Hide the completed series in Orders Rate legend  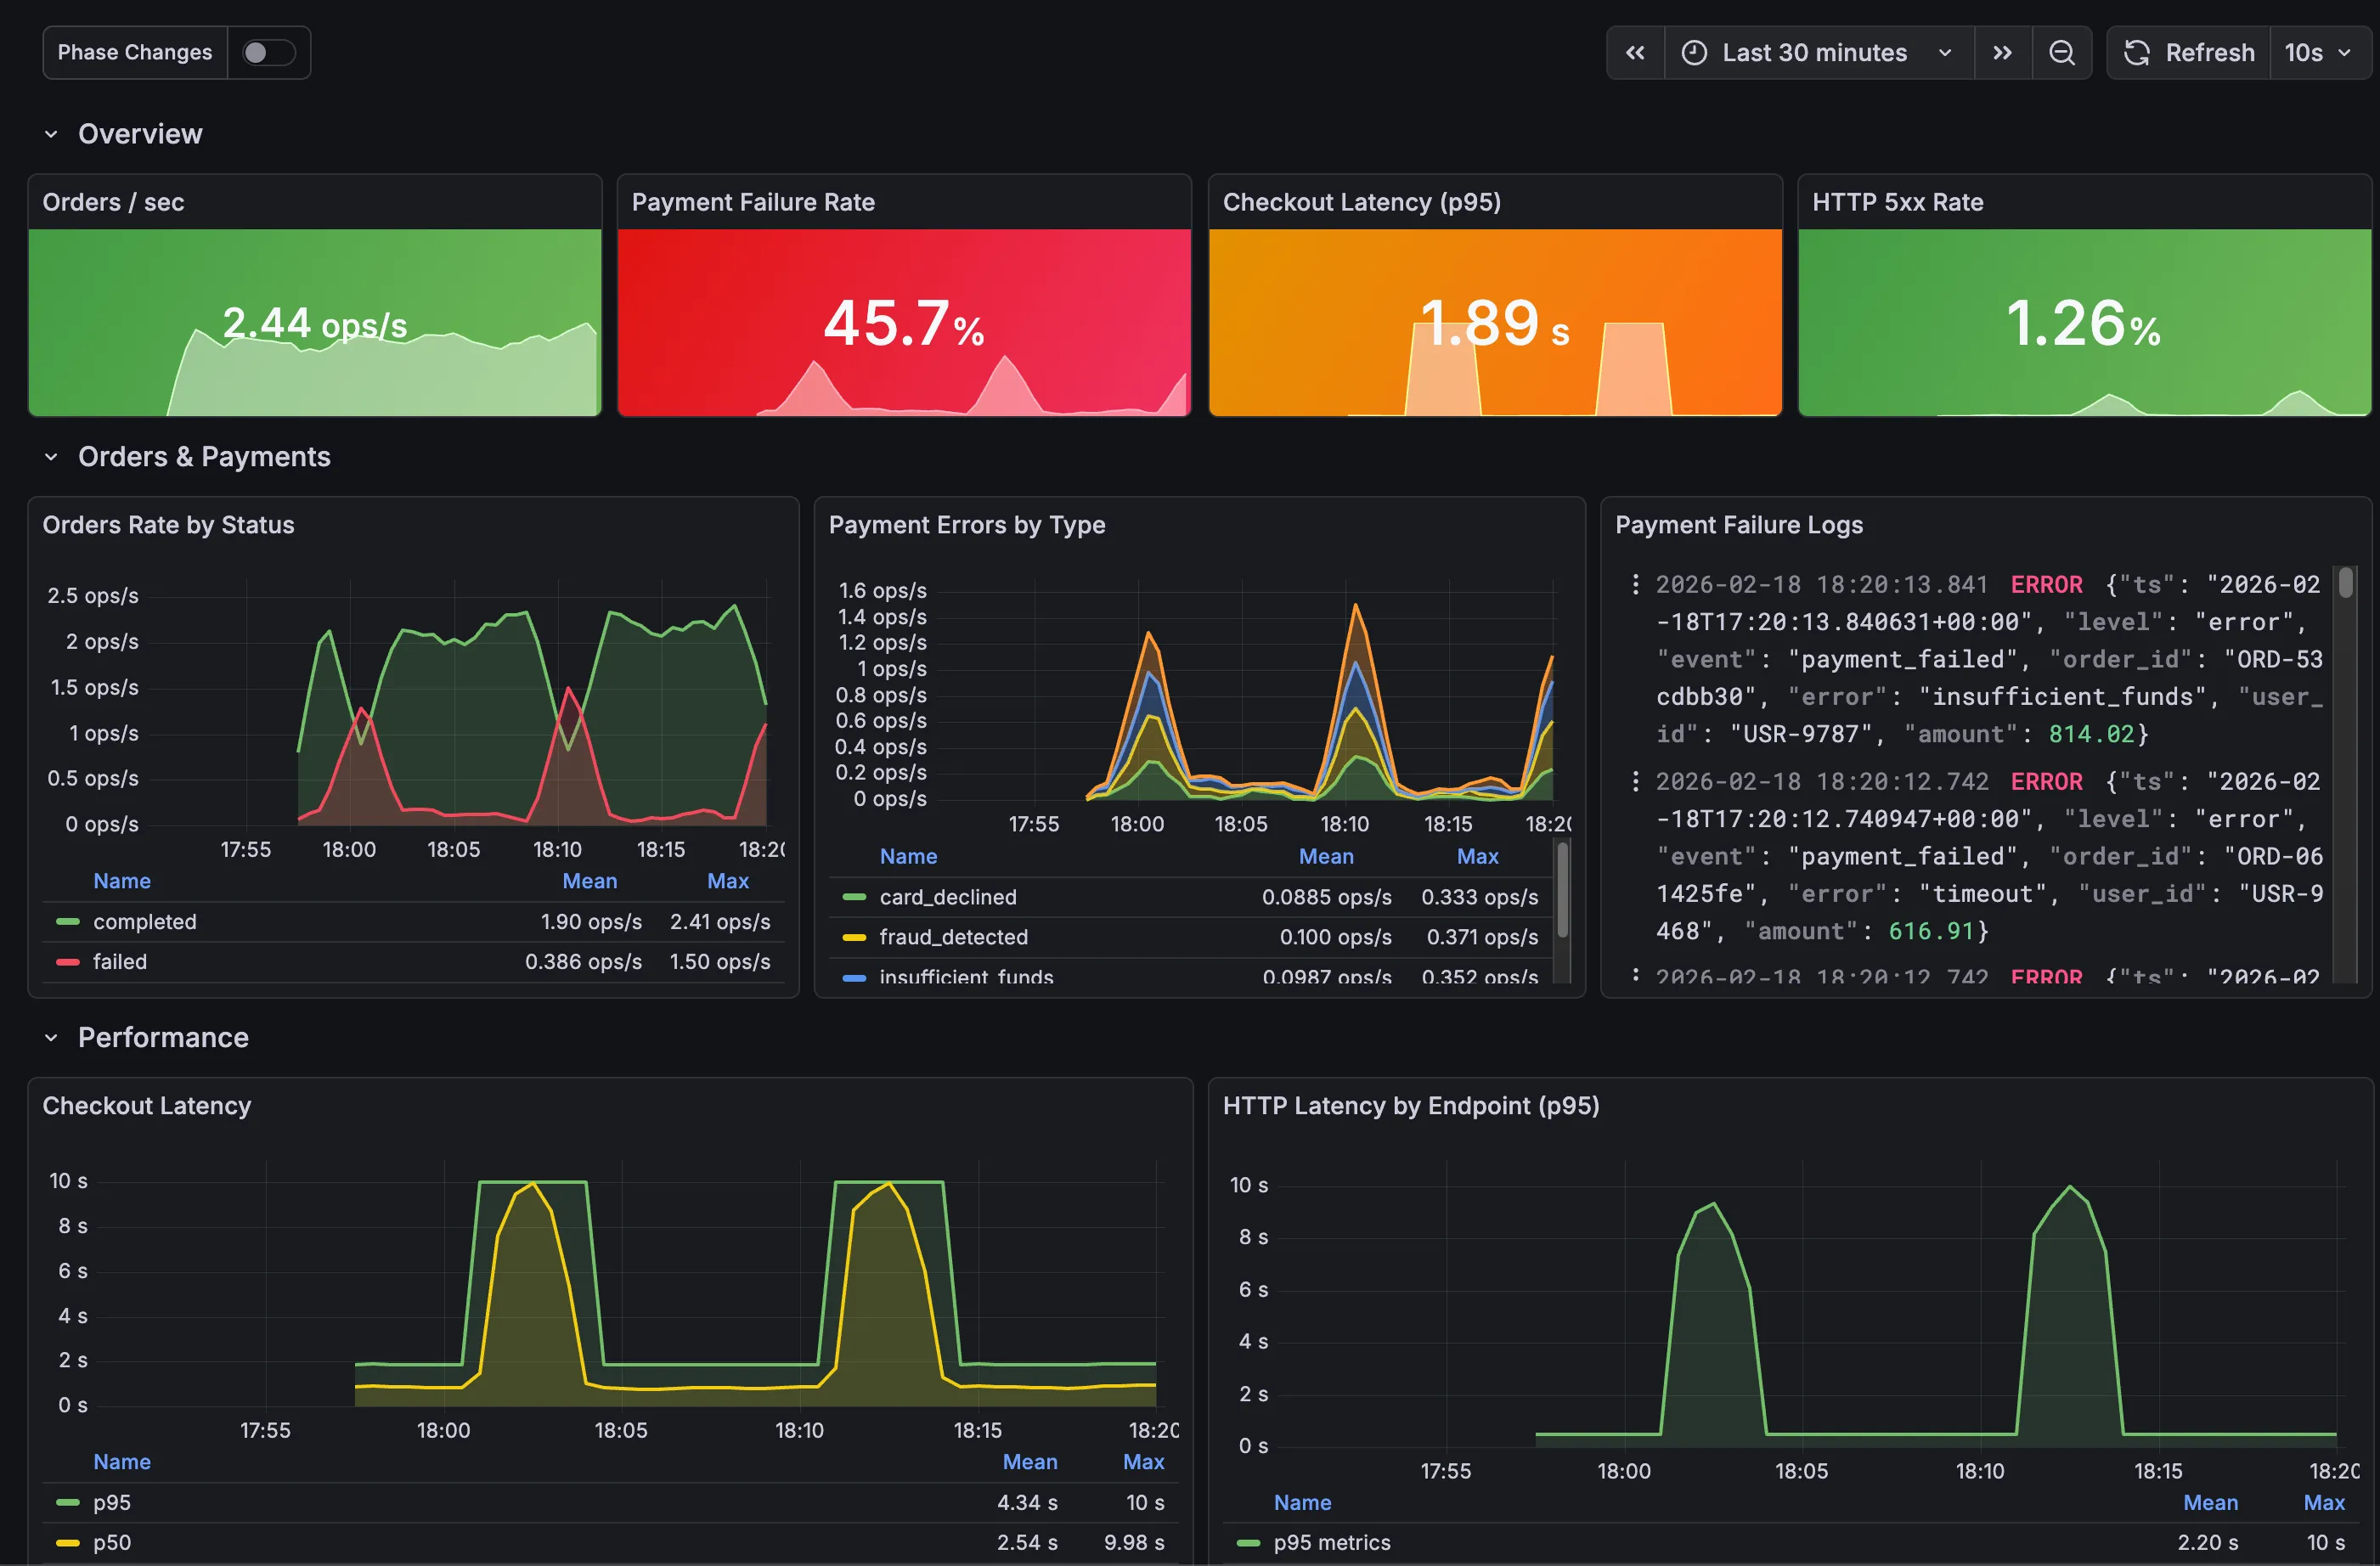point(145,921)
